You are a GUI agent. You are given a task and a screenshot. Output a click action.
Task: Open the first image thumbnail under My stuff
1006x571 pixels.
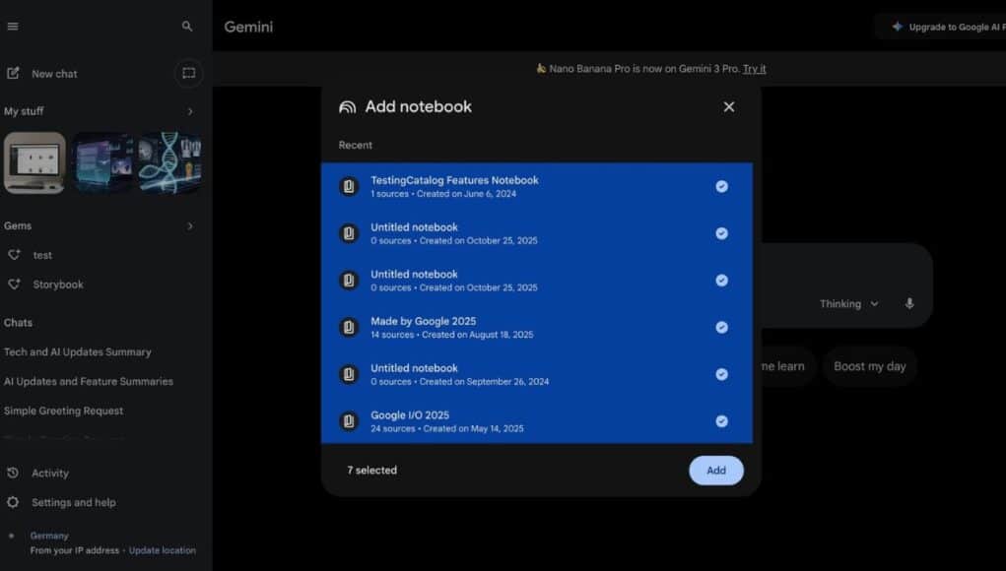35,161
